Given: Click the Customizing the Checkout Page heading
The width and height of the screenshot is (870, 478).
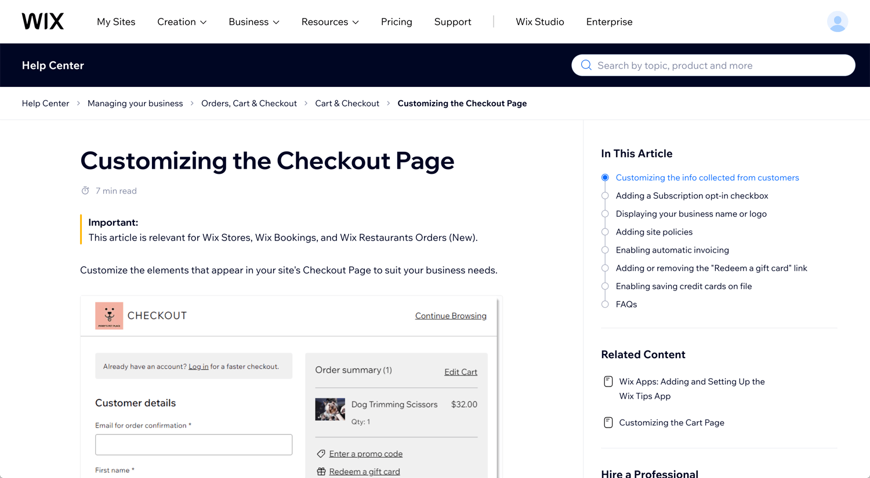Looking at the screenshot, I should (x=267, y=160).
